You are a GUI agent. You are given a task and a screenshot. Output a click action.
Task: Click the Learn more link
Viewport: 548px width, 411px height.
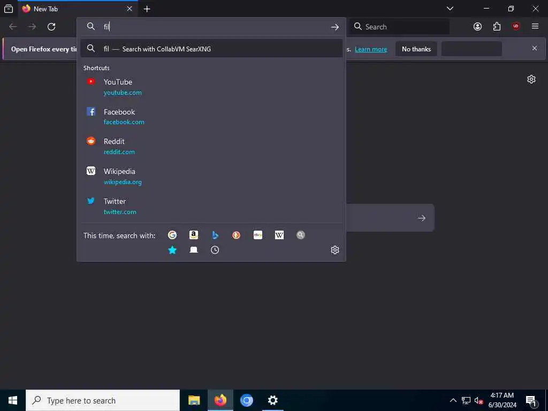(371, 49)
